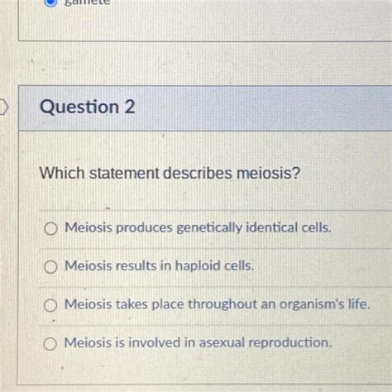Click the 'Which statement describes meiosis?' prompt
Image resolution: width=392 pixels, height=392 pixels.
(x=170, y=173)
